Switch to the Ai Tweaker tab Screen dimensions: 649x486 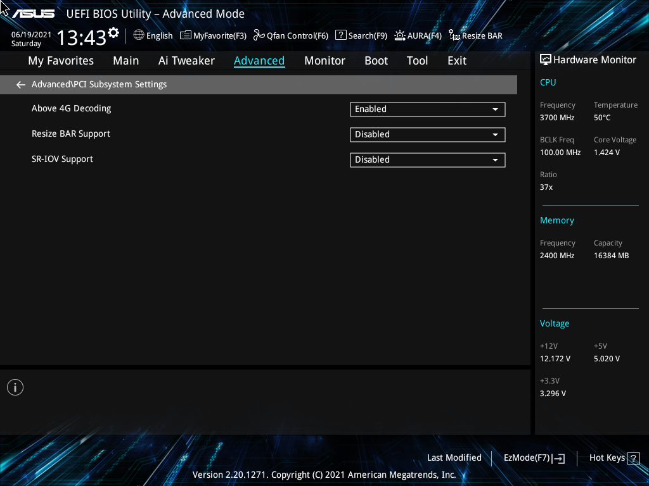[x=186, y=60]
